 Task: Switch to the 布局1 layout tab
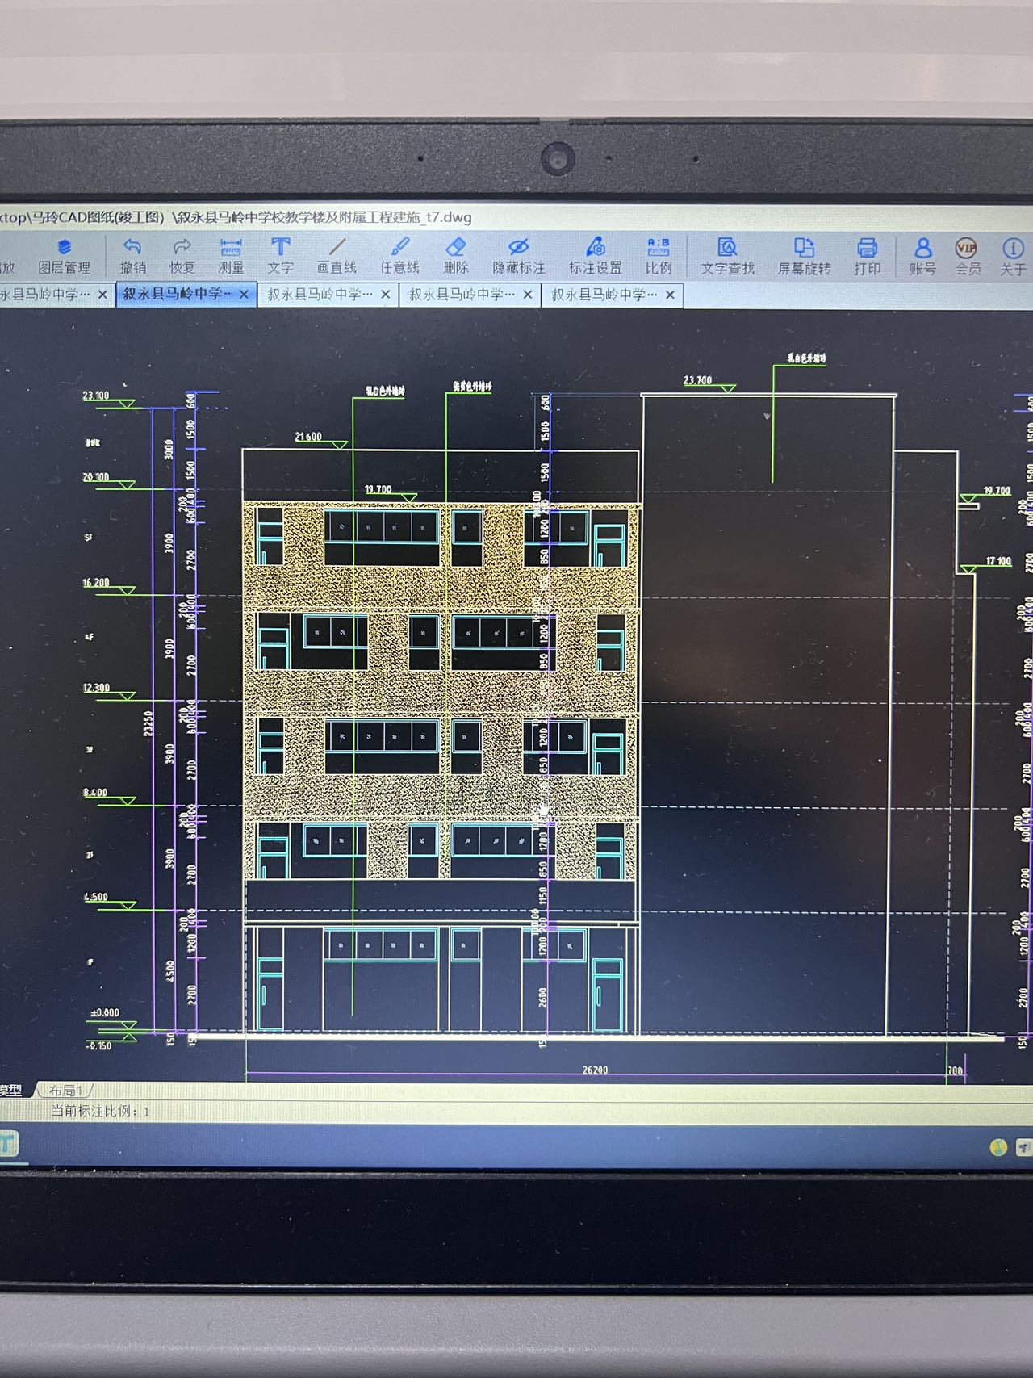[x=66, y=1091]
